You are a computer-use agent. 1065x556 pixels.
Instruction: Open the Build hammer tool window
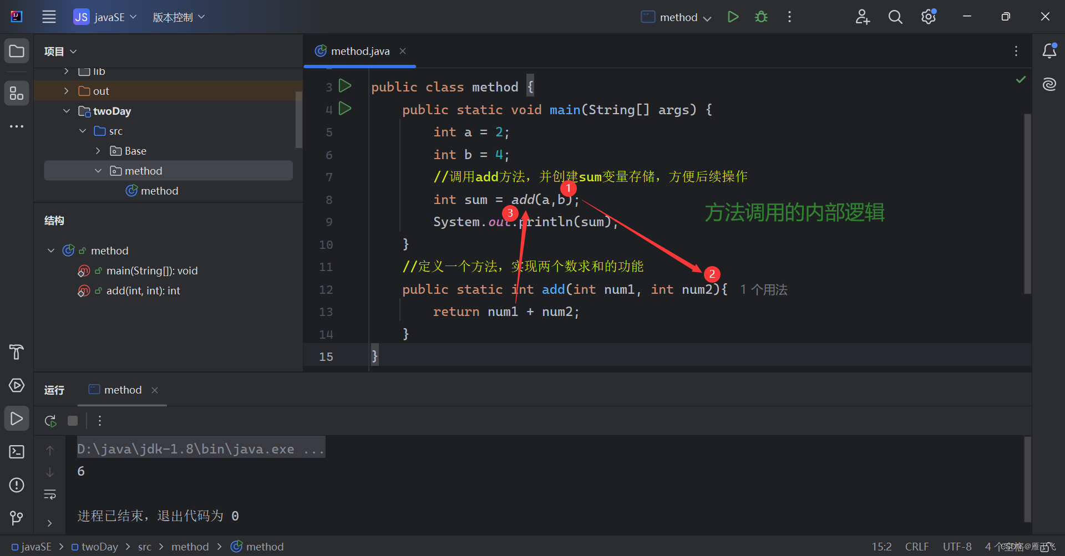point(17,352)
